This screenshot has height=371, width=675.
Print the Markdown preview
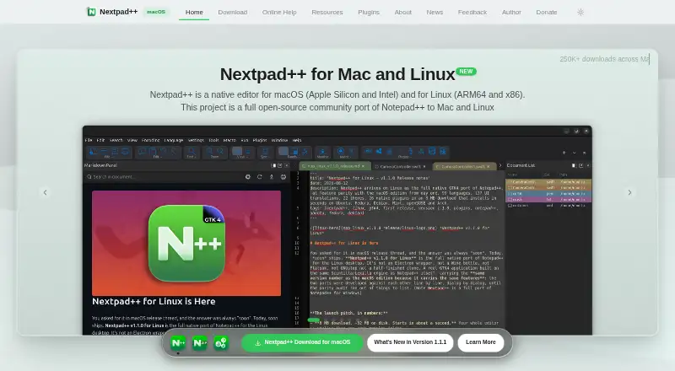click(x=283, y=177)
